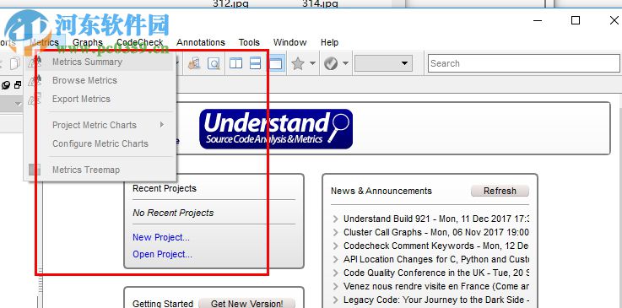The width and height of the screenshot is (622, 308).
Task: Expand the Codecheck Comment Keywords news item
Action: (x=336, y=246)
